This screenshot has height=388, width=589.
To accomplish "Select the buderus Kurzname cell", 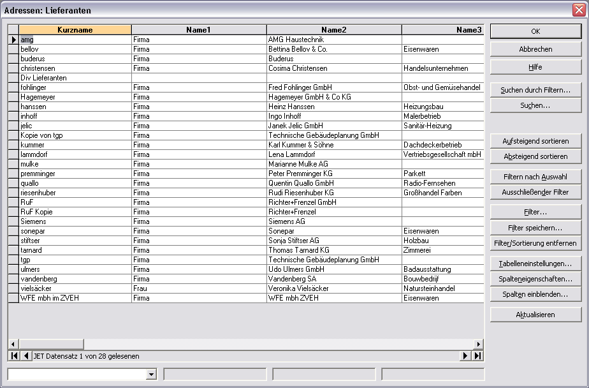I will coord(75,59).
